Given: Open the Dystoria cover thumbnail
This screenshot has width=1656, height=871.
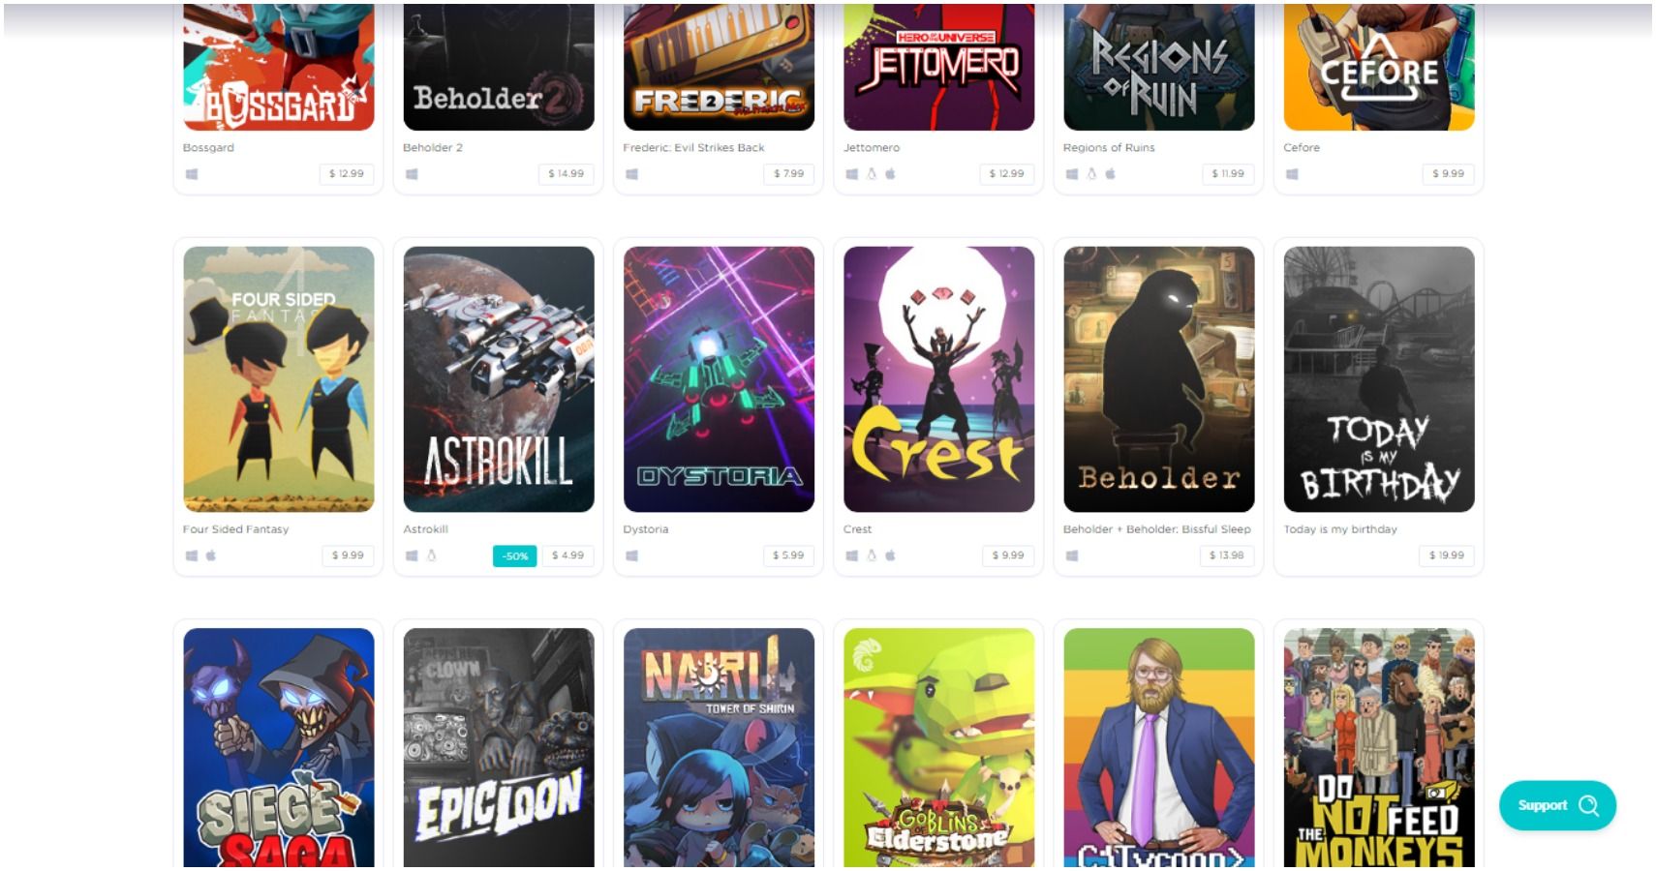Looking at the screenshot, I should click(719, 379).
